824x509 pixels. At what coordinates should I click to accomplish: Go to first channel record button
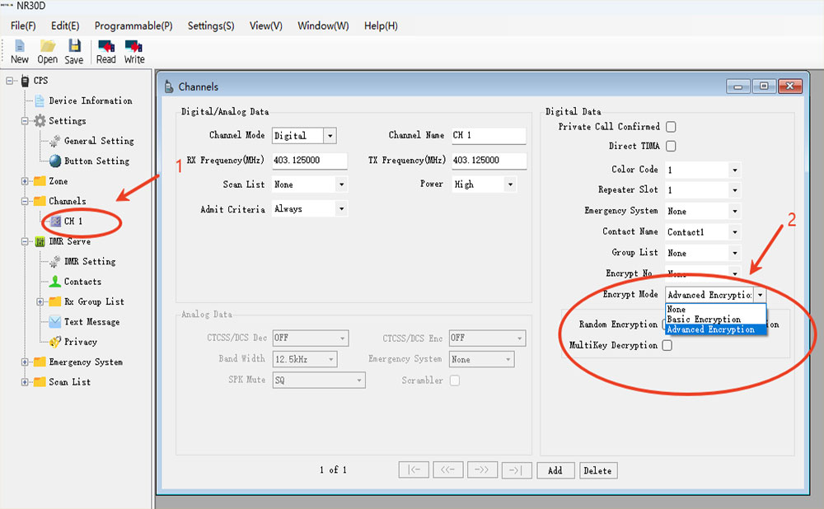[414, 470]
